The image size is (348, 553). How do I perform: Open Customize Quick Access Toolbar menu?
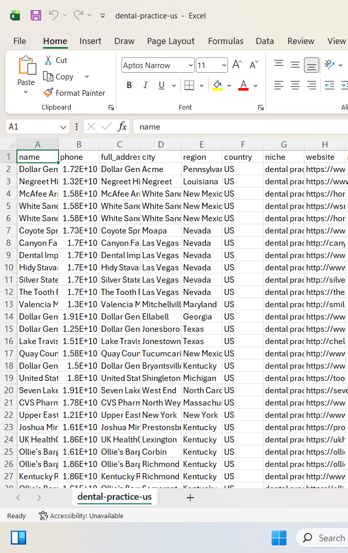[103, 16]
